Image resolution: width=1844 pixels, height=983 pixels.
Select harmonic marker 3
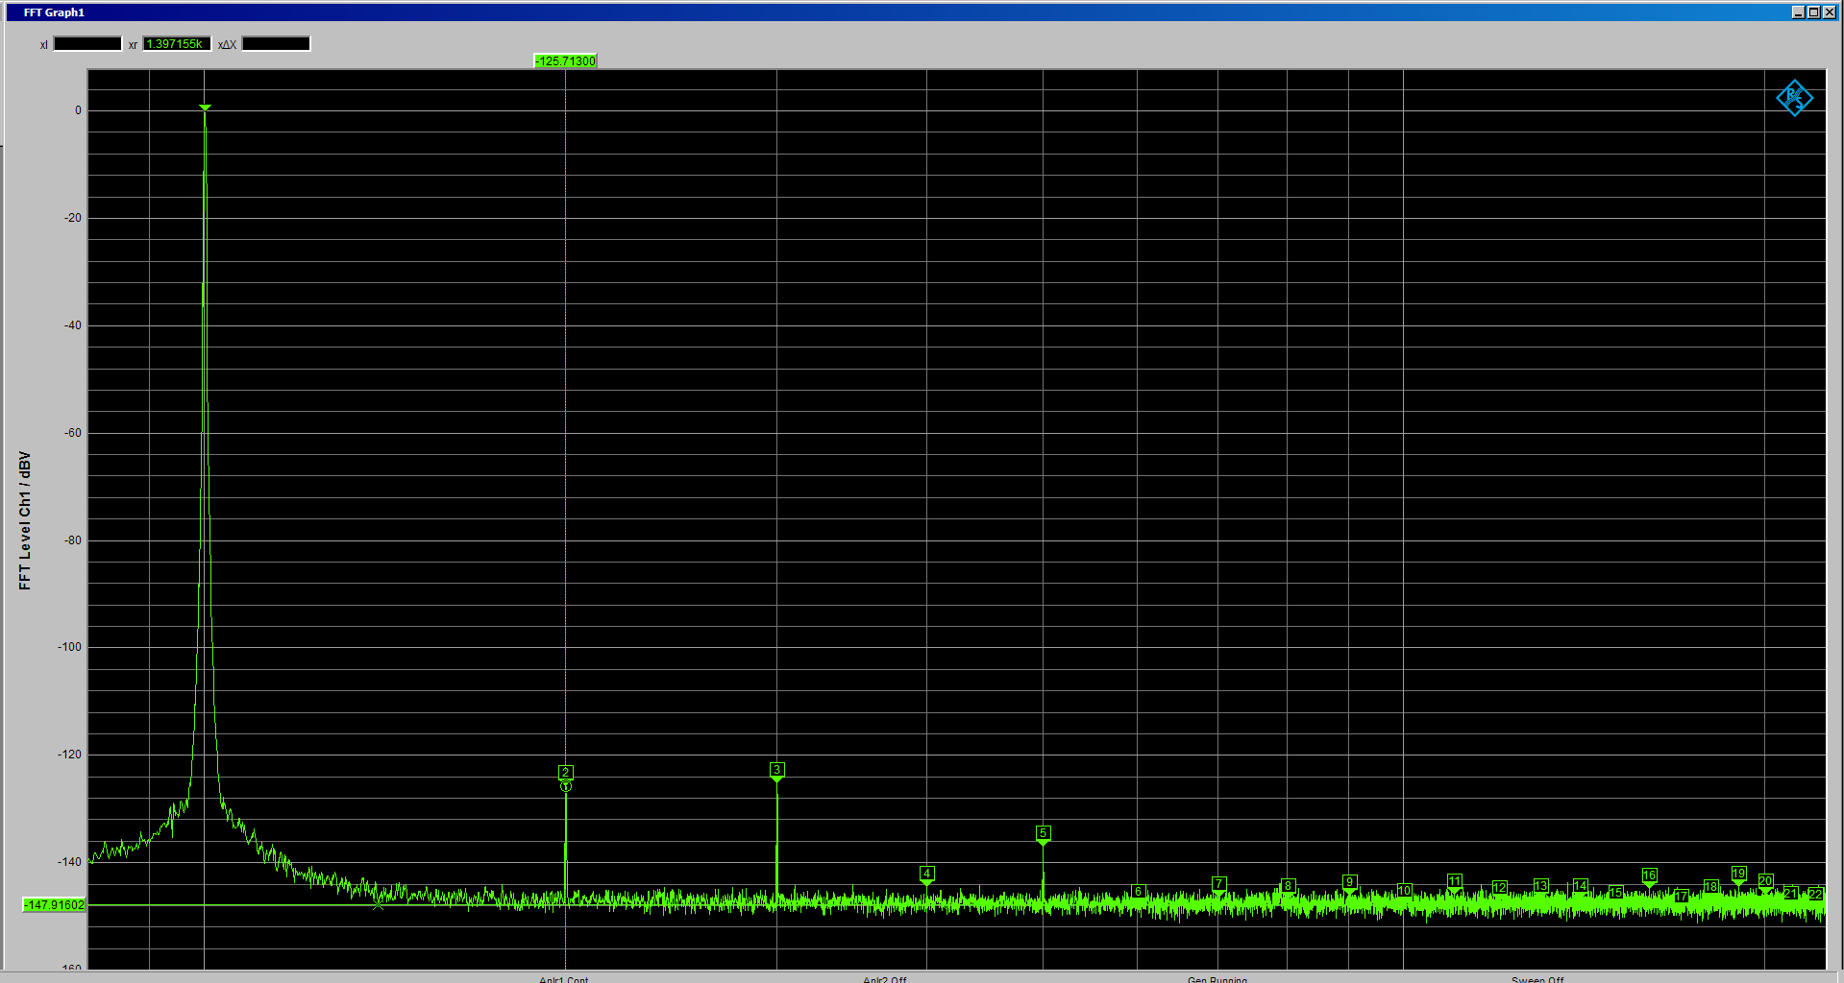tap(777, 770)
